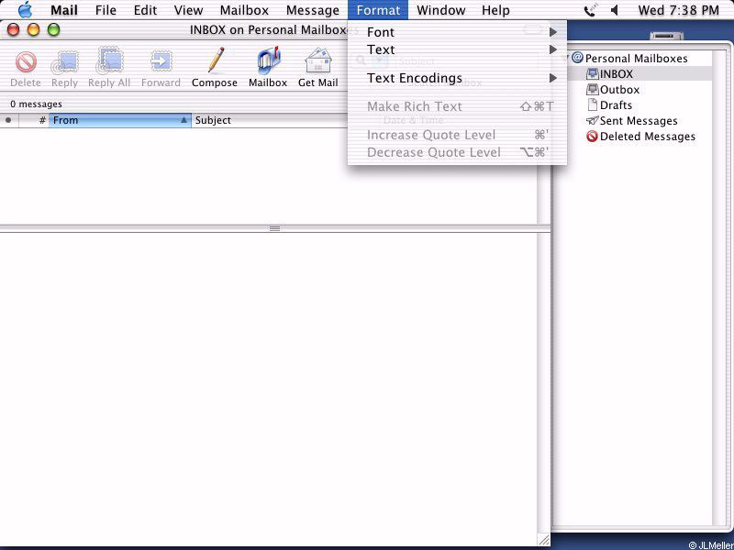Click the Reply toolbar icon
Viewport: 734px width, 550px height.
[x=64, y=62]
